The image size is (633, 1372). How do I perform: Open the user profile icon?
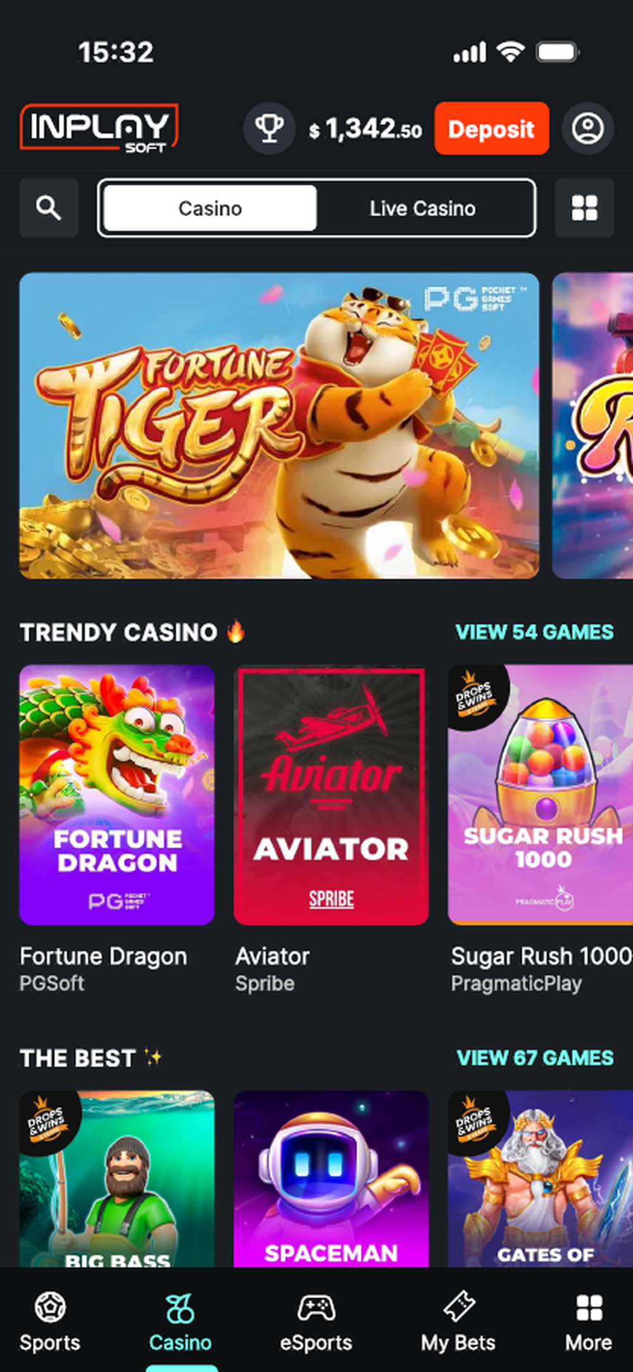click(588, 129)
